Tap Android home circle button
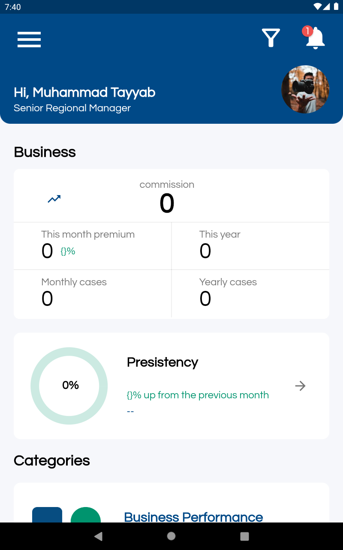 (171, 536)
